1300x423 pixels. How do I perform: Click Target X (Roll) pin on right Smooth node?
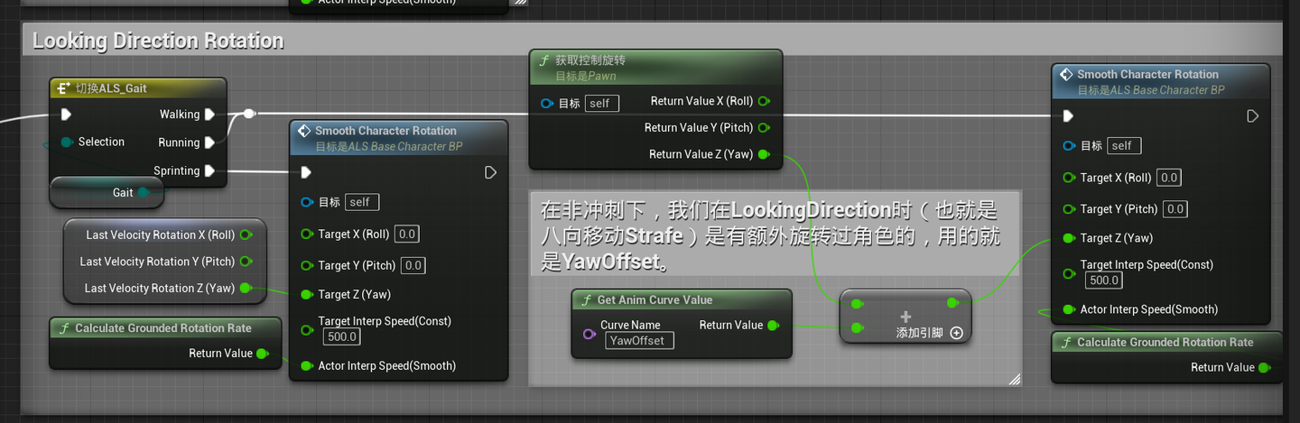pos(1070,178)
